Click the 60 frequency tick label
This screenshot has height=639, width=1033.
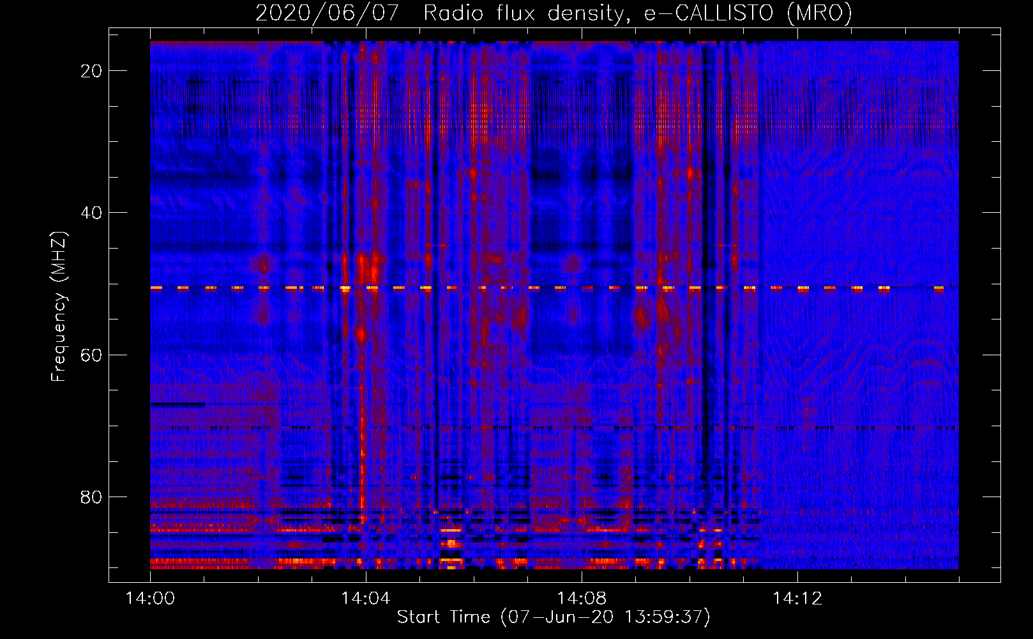91,355
